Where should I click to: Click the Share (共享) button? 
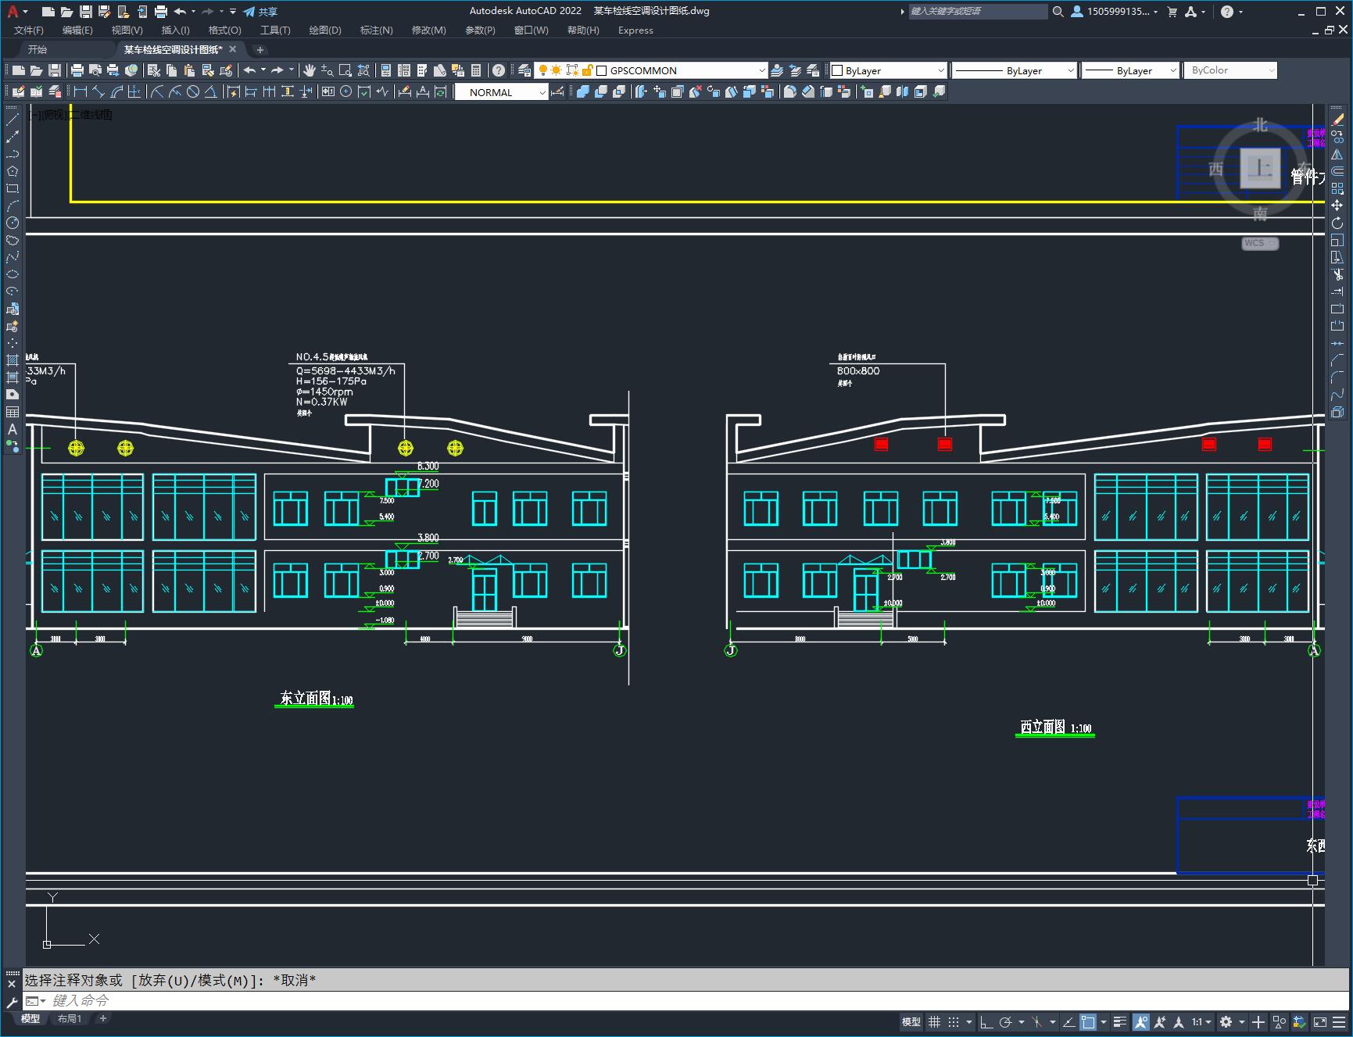click(x=260, y=11)
